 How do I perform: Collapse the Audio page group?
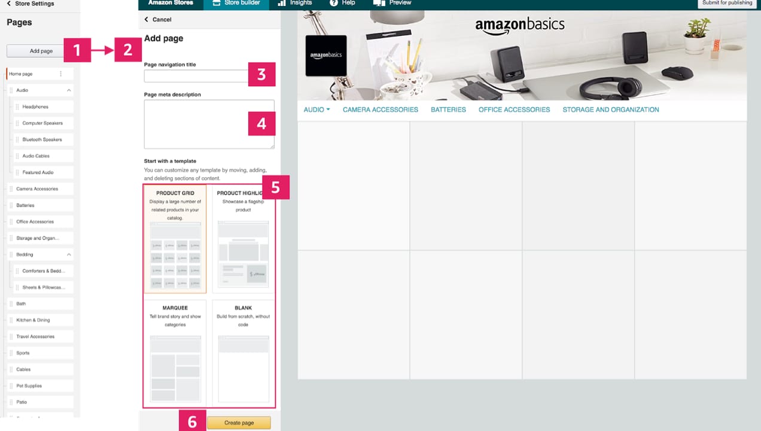tap(69, 90)
